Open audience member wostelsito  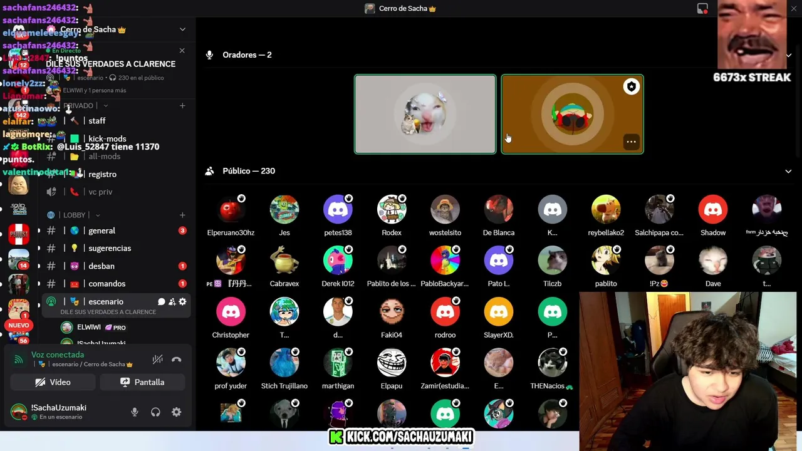[445, 215]
